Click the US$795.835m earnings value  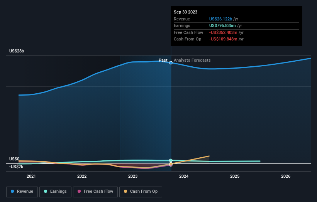tap(222, 25)
